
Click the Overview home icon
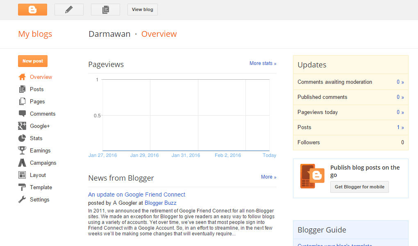click(22, 77)
